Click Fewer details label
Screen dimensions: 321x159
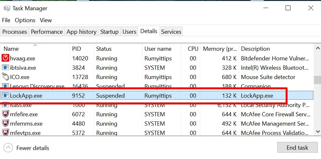33,148
